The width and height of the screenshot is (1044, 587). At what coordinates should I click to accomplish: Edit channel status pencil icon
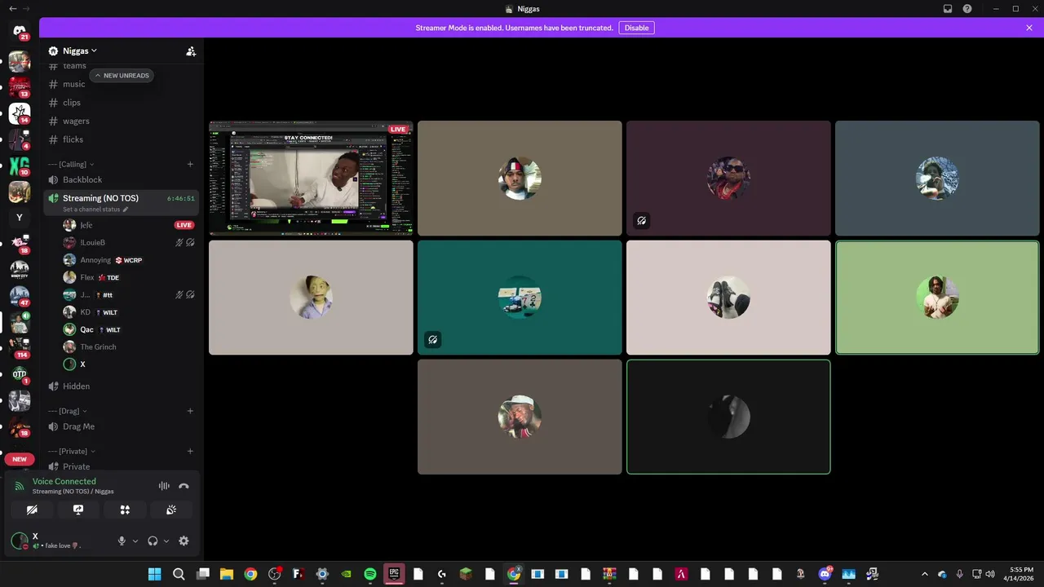click(x=126, y=210)
